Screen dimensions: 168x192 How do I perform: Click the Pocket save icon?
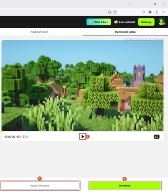pos(143,12)
